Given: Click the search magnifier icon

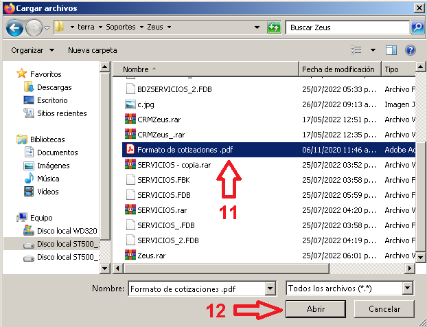Looking at the screenshot, I should [417, 27].
